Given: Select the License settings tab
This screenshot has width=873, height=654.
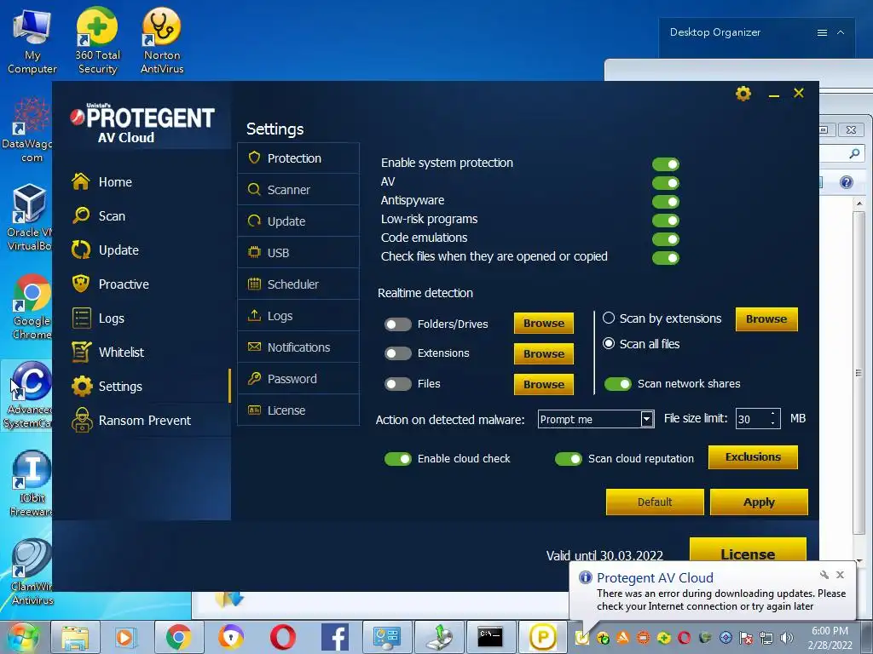Looking at the screenshot, I should (x=298, y=410).
